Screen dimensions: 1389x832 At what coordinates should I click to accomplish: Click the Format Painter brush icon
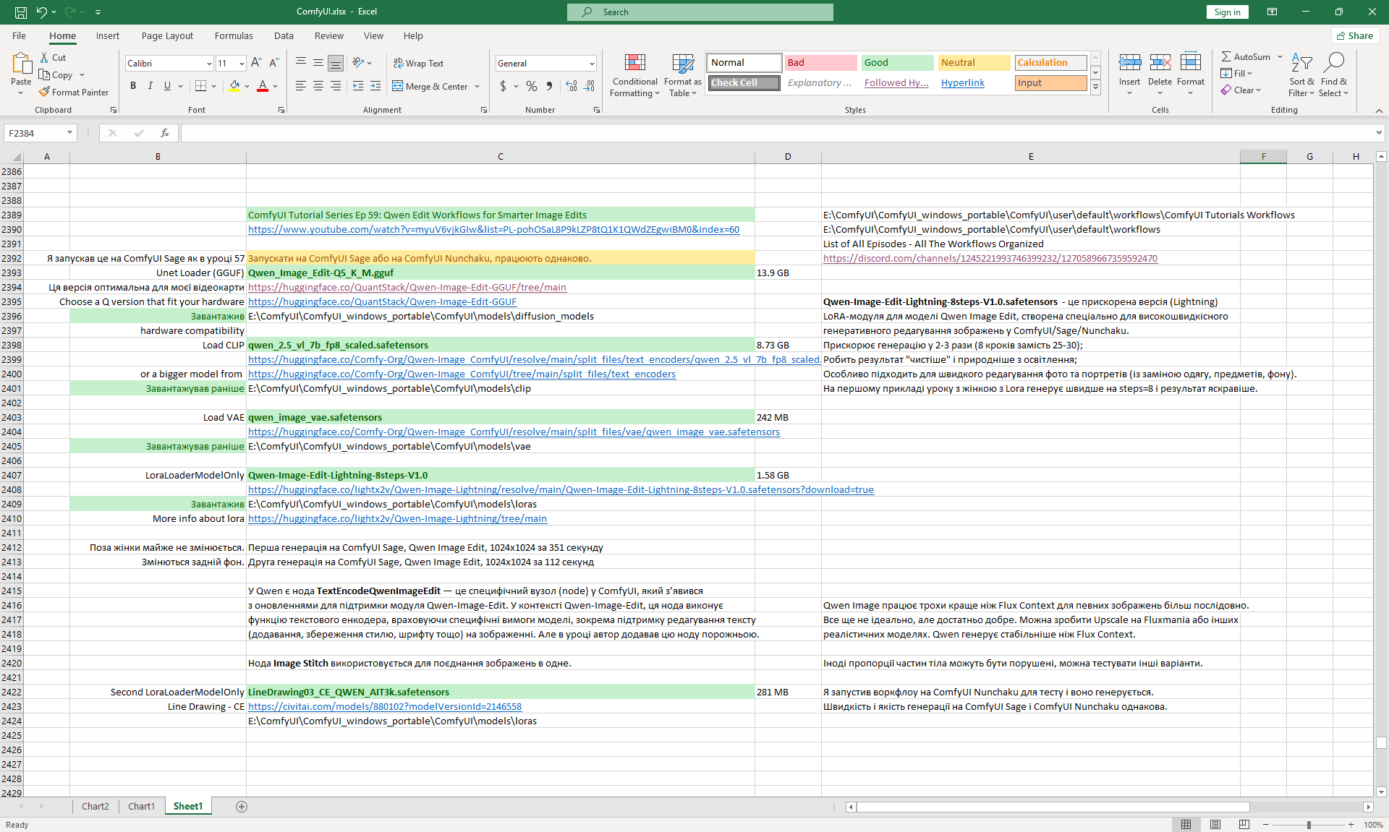(45, 93)
